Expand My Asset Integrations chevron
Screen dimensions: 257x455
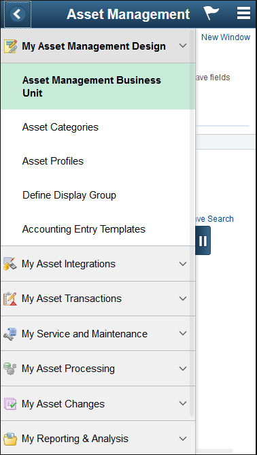click(x=183, y=264)
